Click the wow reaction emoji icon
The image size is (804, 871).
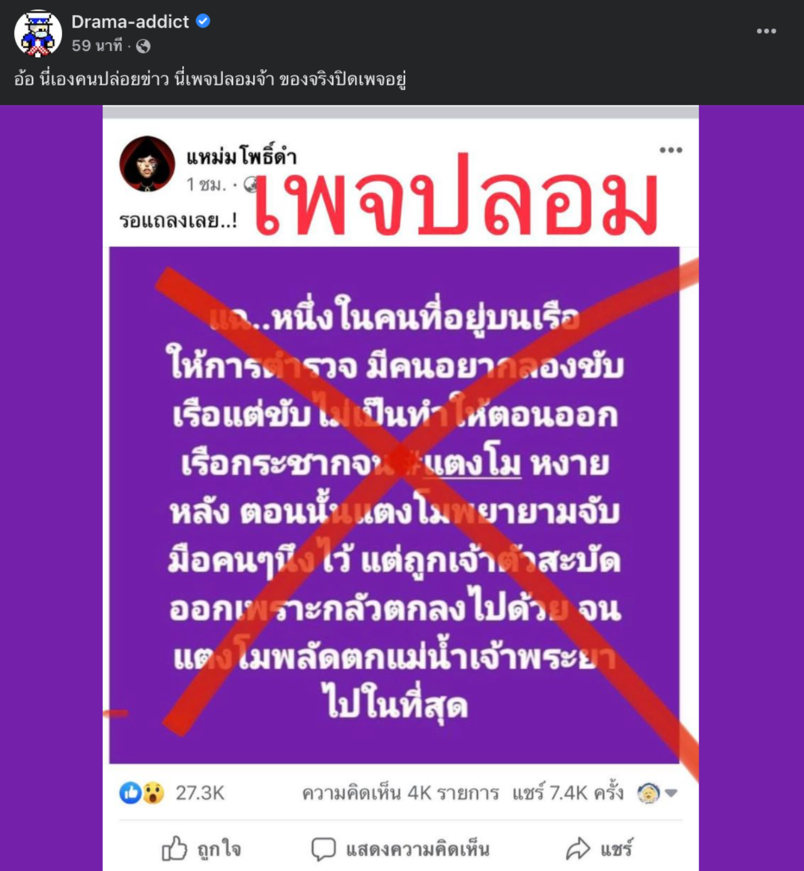(x=153, y=793)
